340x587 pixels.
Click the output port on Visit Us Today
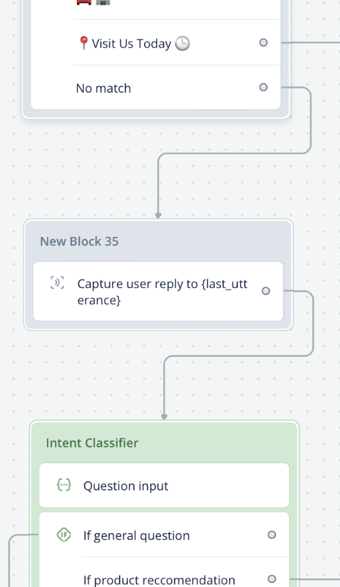[263, 43]
